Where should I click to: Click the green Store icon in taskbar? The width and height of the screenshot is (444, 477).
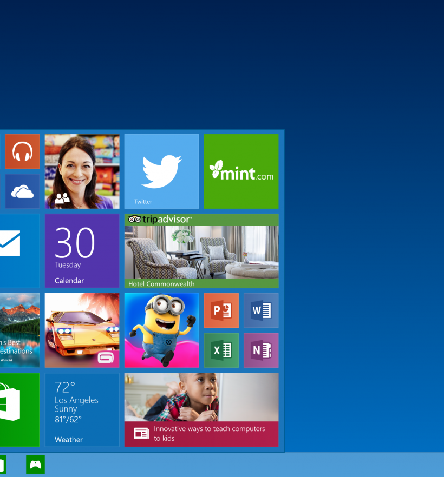(2, 465)
